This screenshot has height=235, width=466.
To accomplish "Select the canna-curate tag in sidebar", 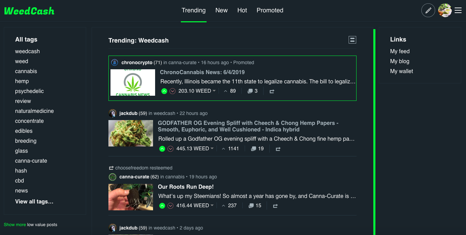I will (31, 161).
